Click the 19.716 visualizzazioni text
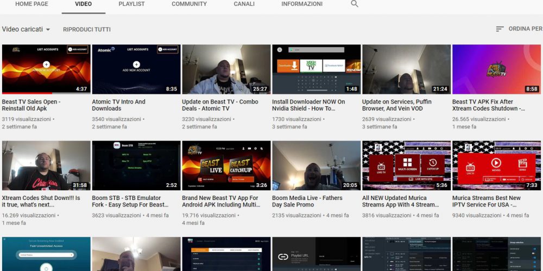Image resolution: width=543 pixels, height=271 pixels. [209, 215]
